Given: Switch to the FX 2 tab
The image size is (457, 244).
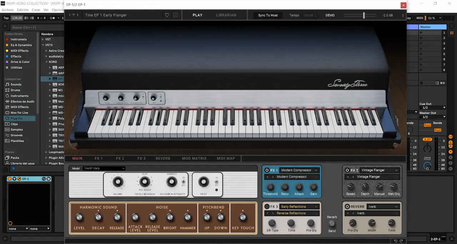Looking at the screenshot, I should (120, 159).
